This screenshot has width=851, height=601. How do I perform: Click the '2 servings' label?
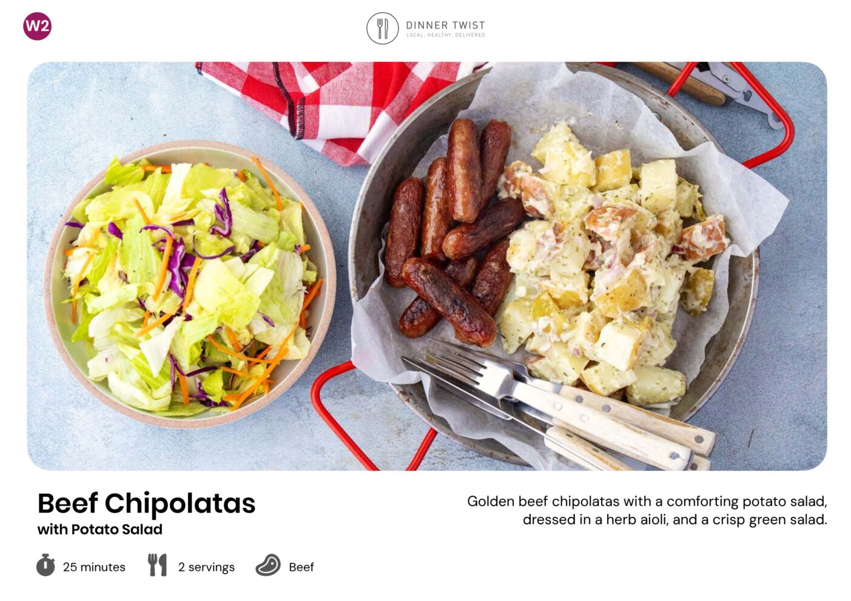(x=206, y=567)
